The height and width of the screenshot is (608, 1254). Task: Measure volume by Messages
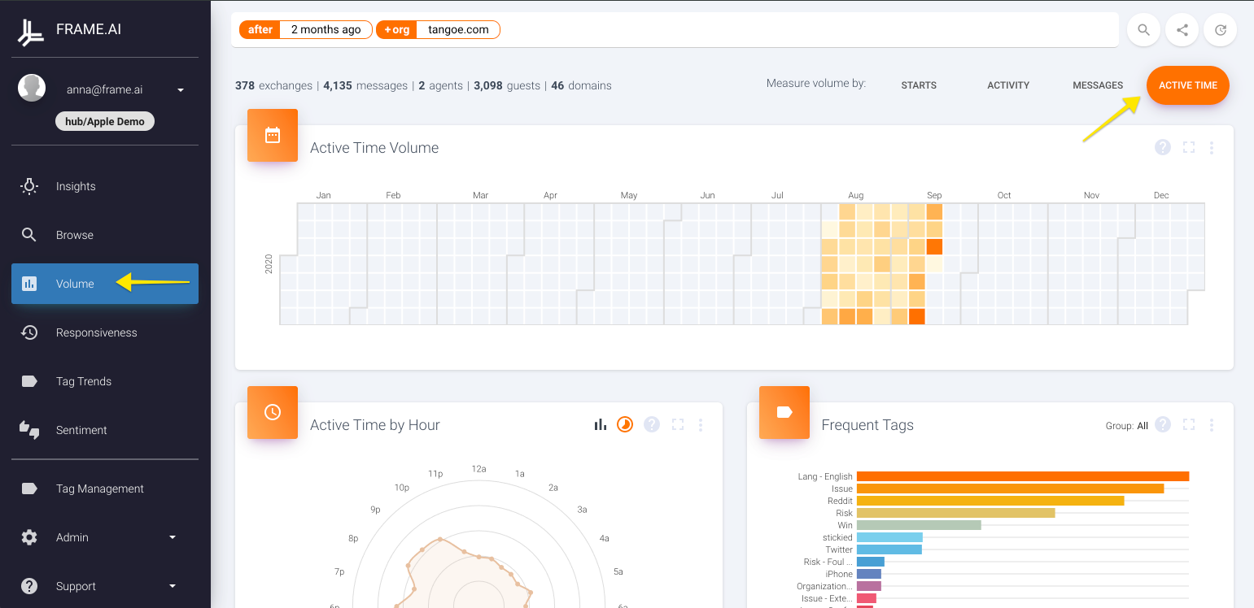tap(1098, 85)
